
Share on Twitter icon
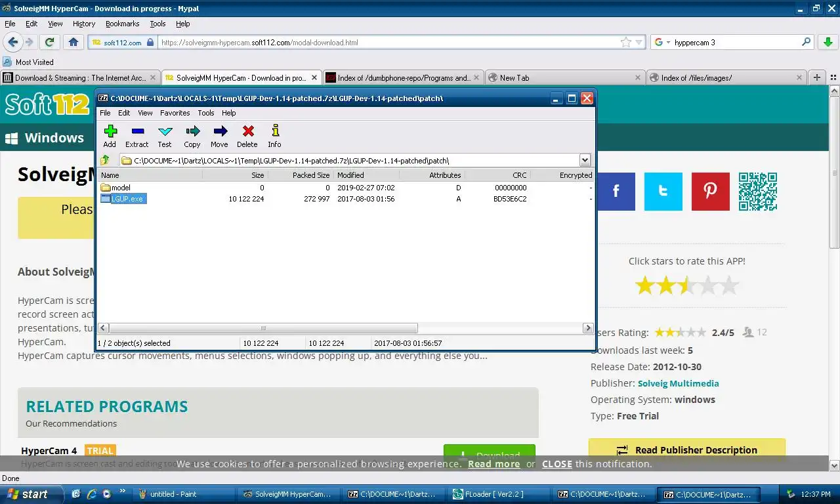[x=663, y=192]
